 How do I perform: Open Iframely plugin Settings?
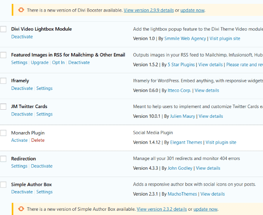44,88
